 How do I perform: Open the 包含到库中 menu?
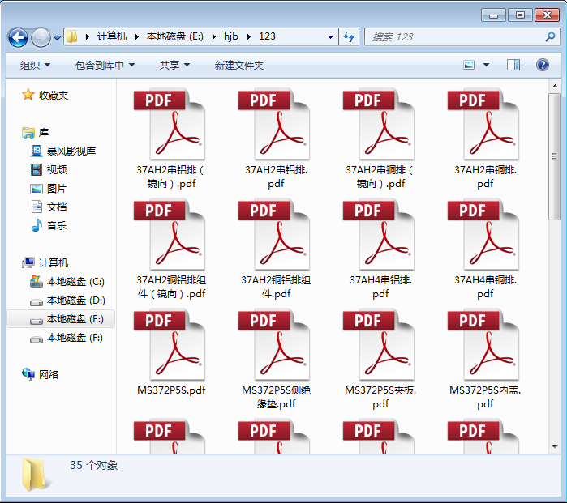pos(105,65)
